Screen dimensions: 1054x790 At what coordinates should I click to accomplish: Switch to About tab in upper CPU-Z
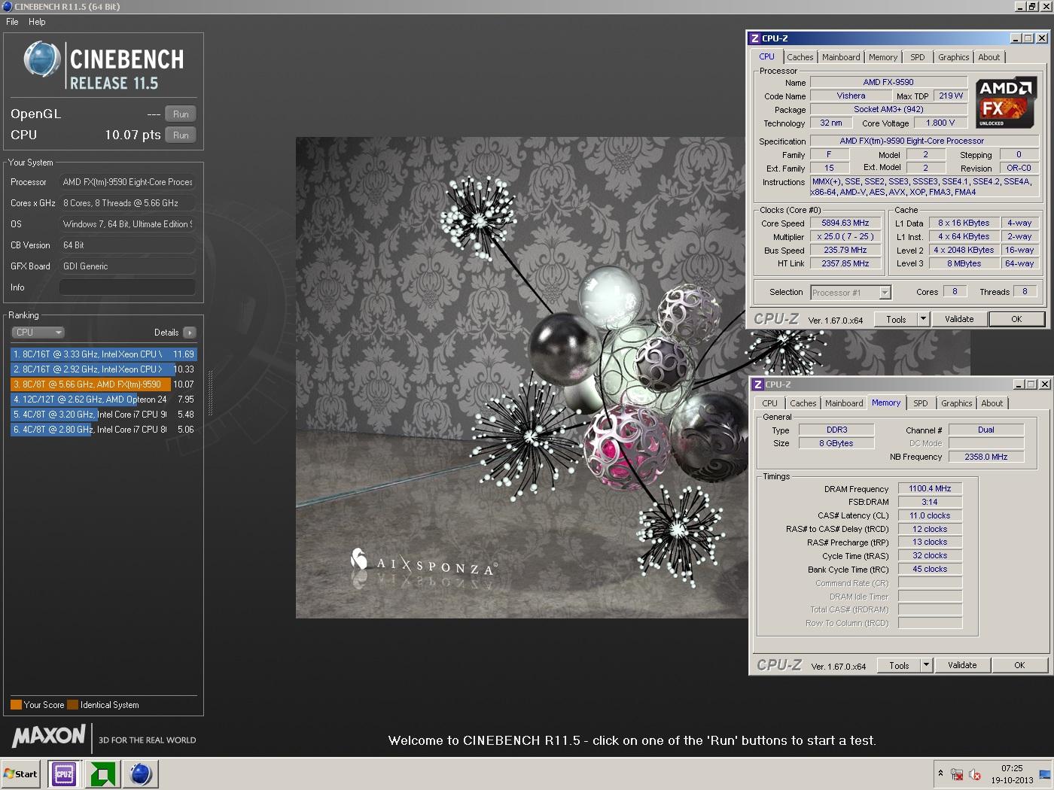[989, 57]
